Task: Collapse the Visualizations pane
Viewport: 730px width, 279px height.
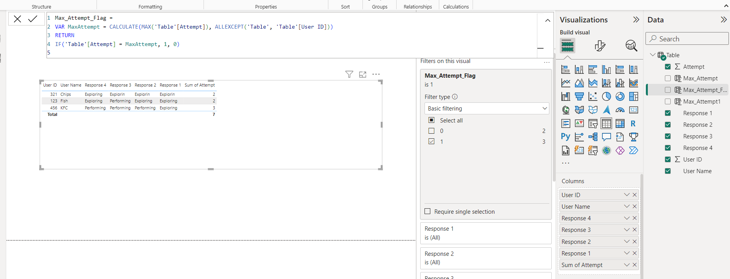Action: 636,20
